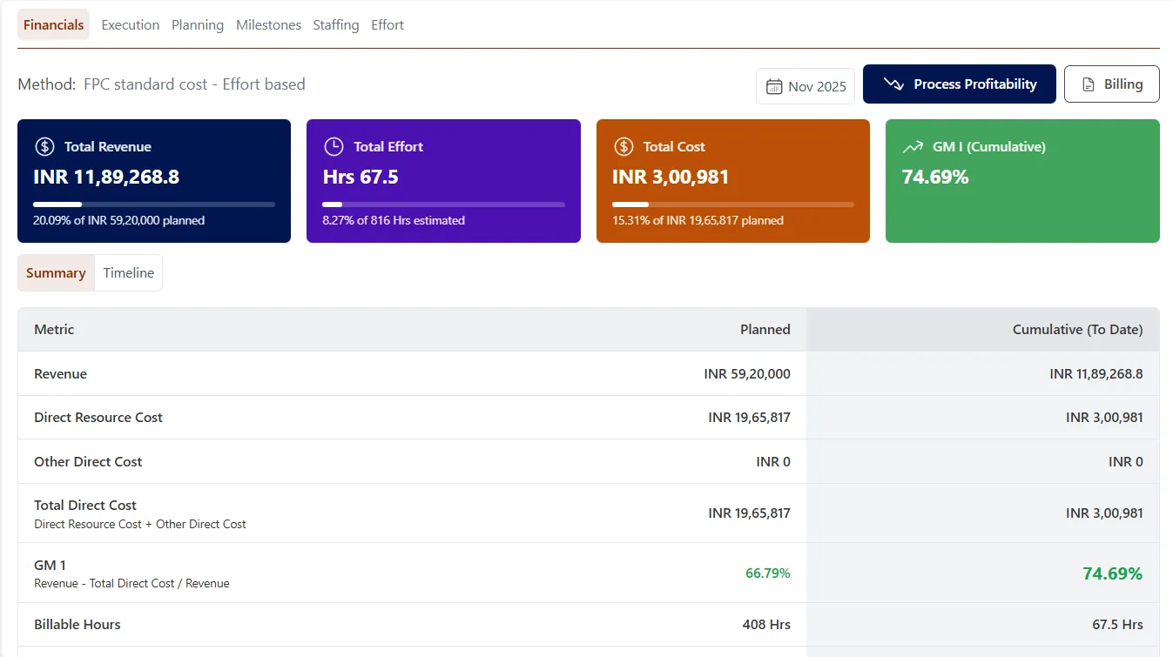Switch to the Staffing tab

coord(336,24)
